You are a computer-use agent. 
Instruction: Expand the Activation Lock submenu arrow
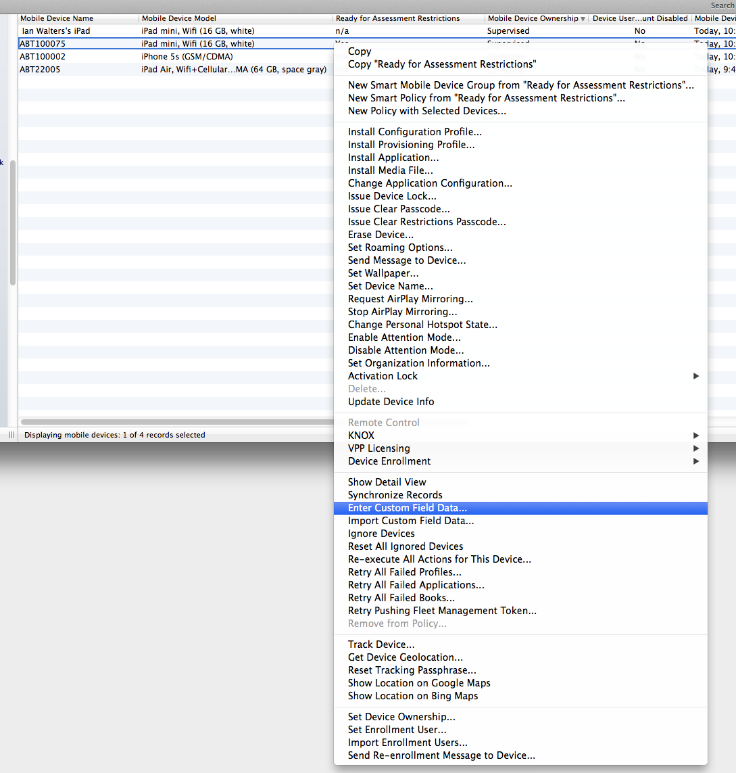click(696, 376)
